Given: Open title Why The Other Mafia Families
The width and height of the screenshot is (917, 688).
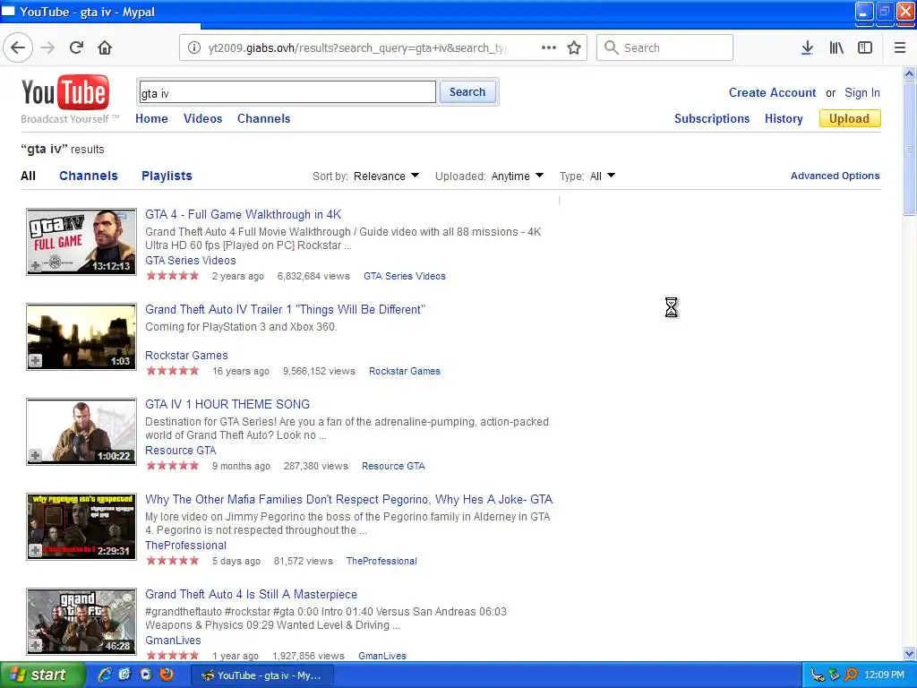Looking at the screenshot, I should coord(348,499).
